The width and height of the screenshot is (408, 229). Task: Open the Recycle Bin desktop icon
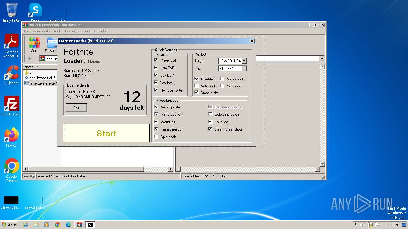click(x=11, y=13)
